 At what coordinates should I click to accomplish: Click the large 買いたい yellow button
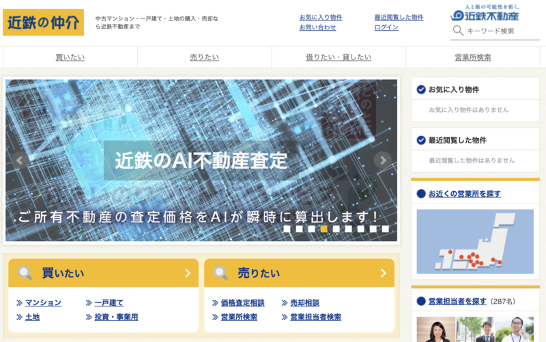104,273
